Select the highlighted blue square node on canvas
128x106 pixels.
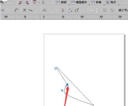click(67, 84)
